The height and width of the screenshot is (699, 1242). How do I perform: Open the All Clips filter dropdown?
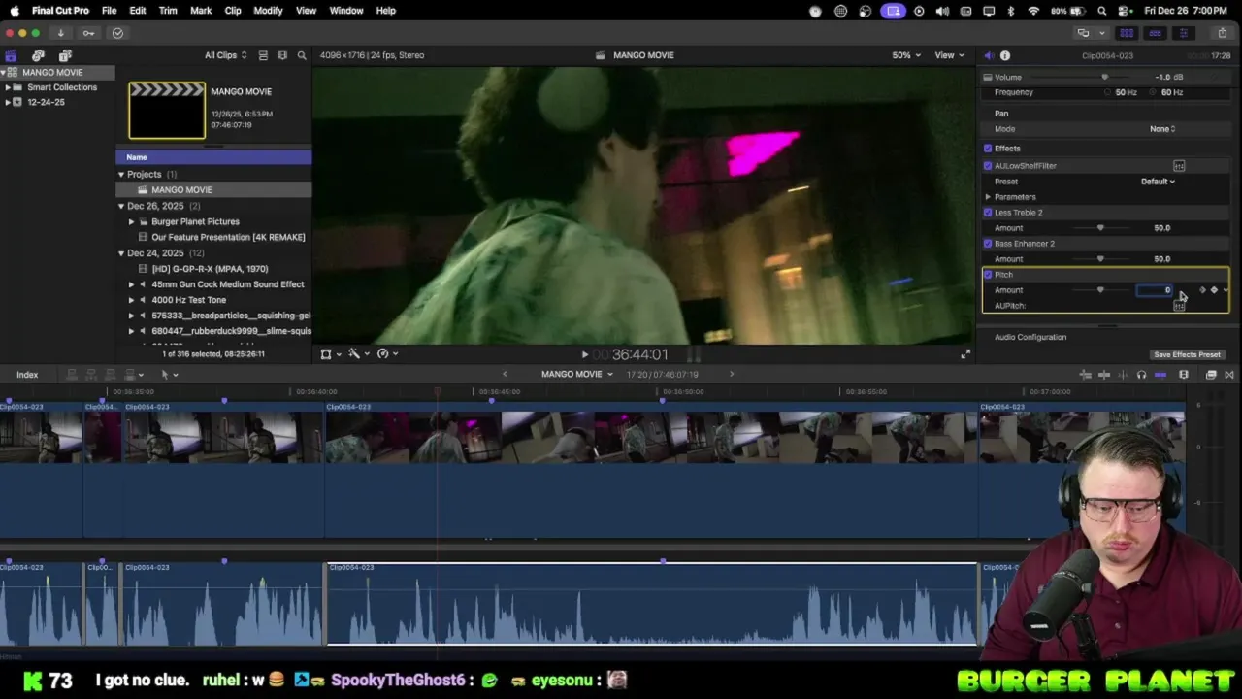point(225,55)
